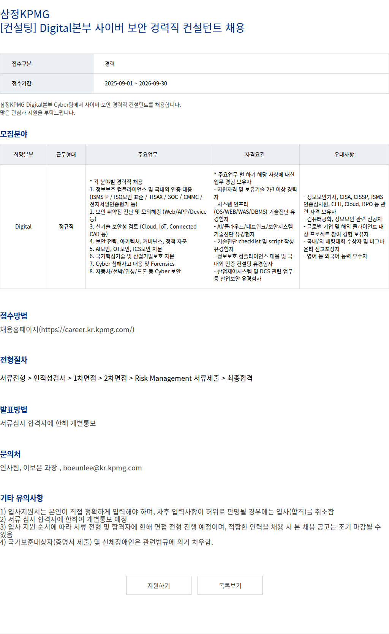The image size is (389, 634).
Task: Select the 경력 value cell
Action: pyautogui.click(x=241, y=64)
